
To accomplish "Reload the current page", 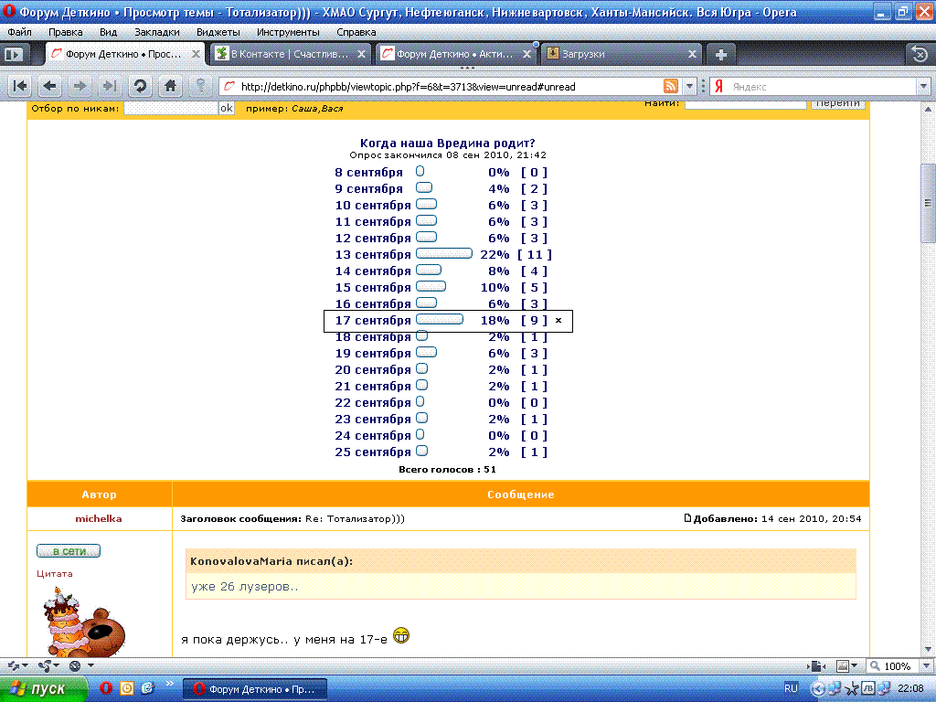I will click(x=140, y=86).
